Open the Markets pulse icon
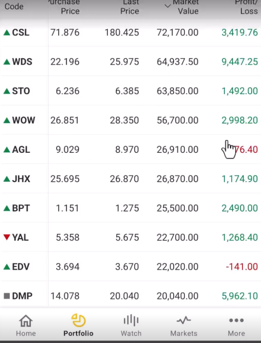Image resolution: width=261 pixels, height=343 pixels. coord(184,320)
